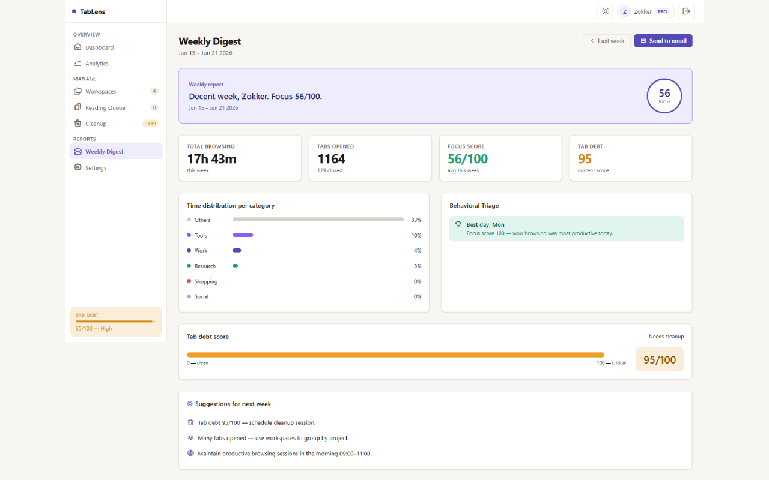The width and height of the screenshot is (769, 480).
Task: Click the Weekly Digest page heading
Action: pos(210,41)
